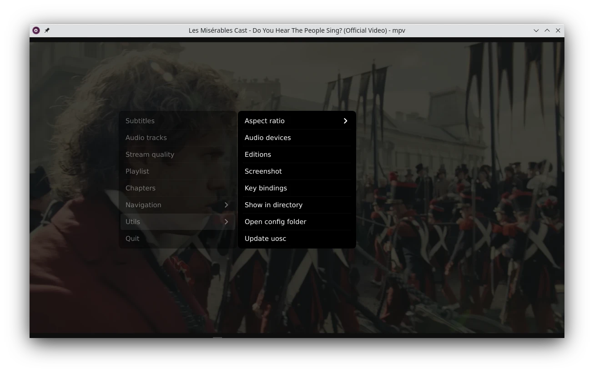Click Show in directory
Viewport: 594px width, 373px height.
pos(273,205)
